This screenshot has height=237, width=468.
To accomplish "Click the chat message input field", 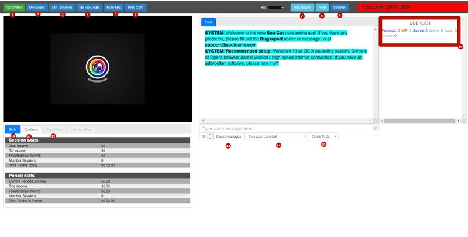I will click(285, 128).
